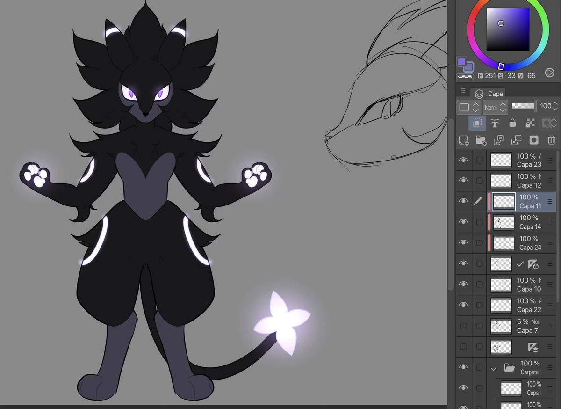Click the opacity 100 stepper arrows
Viewport: 561px width, 409px height.
pyautogui.click(x=556, y=106)
